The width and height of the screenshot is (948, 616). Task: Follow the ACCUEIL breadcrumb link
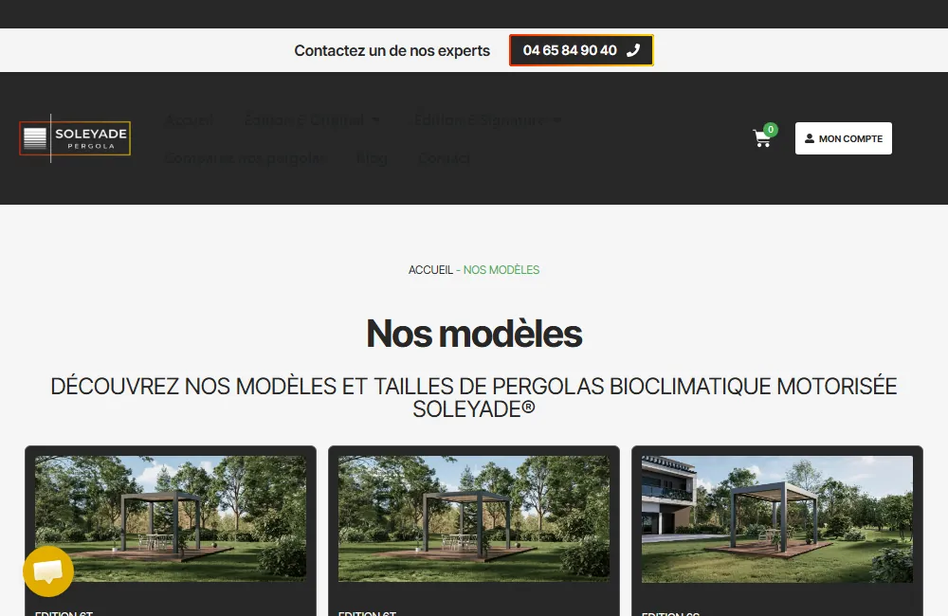430,270
